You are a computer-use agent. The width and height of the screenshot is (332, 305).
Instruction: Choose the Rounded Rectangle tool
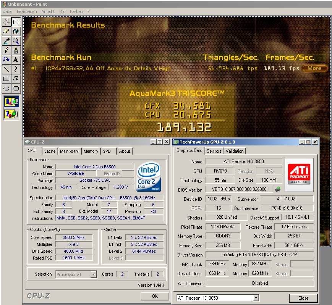(x=16, y=89)
